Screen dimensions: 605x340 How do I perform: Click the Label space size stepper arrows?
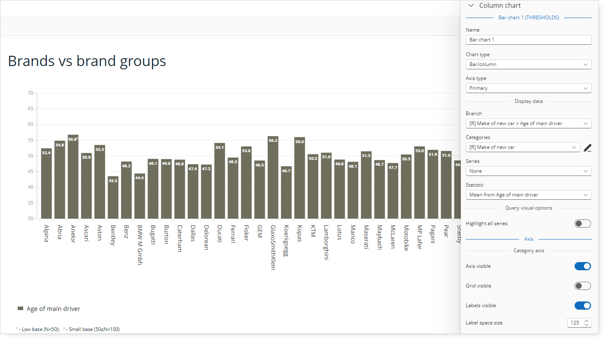coord(587,323)
